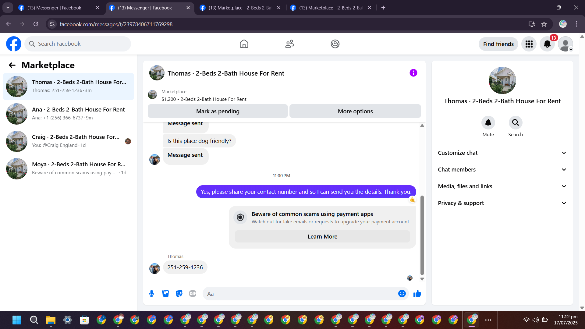
Task: Record a voice clip with microphone
Action: [x=151, y=294]
